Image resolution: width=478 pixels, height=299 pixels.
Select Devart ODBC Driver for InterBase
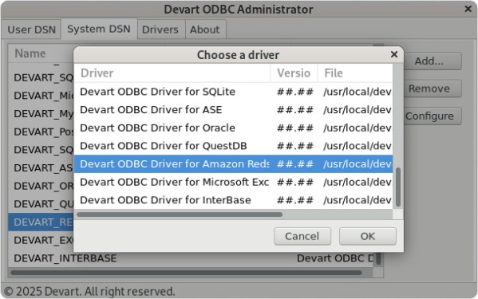pos(233,200)
